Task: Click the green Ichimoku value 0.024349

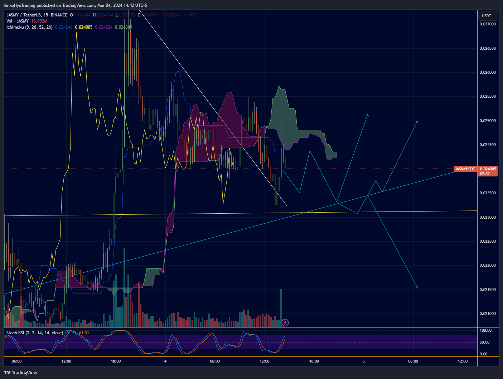Action: [x=124, y=27]
